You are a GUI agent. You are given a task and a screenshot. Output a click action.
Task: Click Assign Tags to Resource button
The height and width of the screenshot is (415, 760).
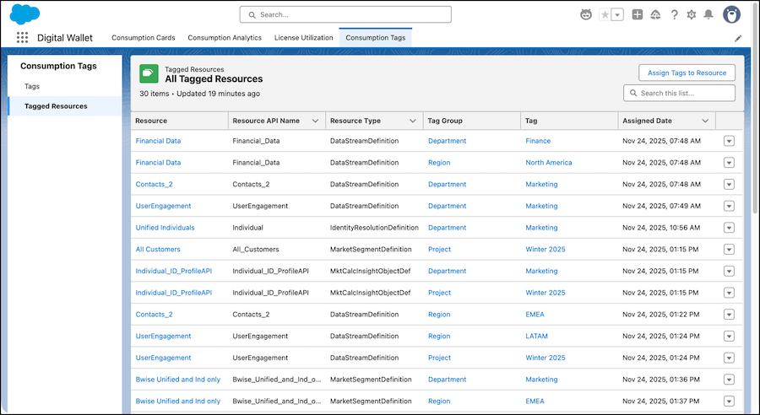pyautogui.click(x=687, y=73)
